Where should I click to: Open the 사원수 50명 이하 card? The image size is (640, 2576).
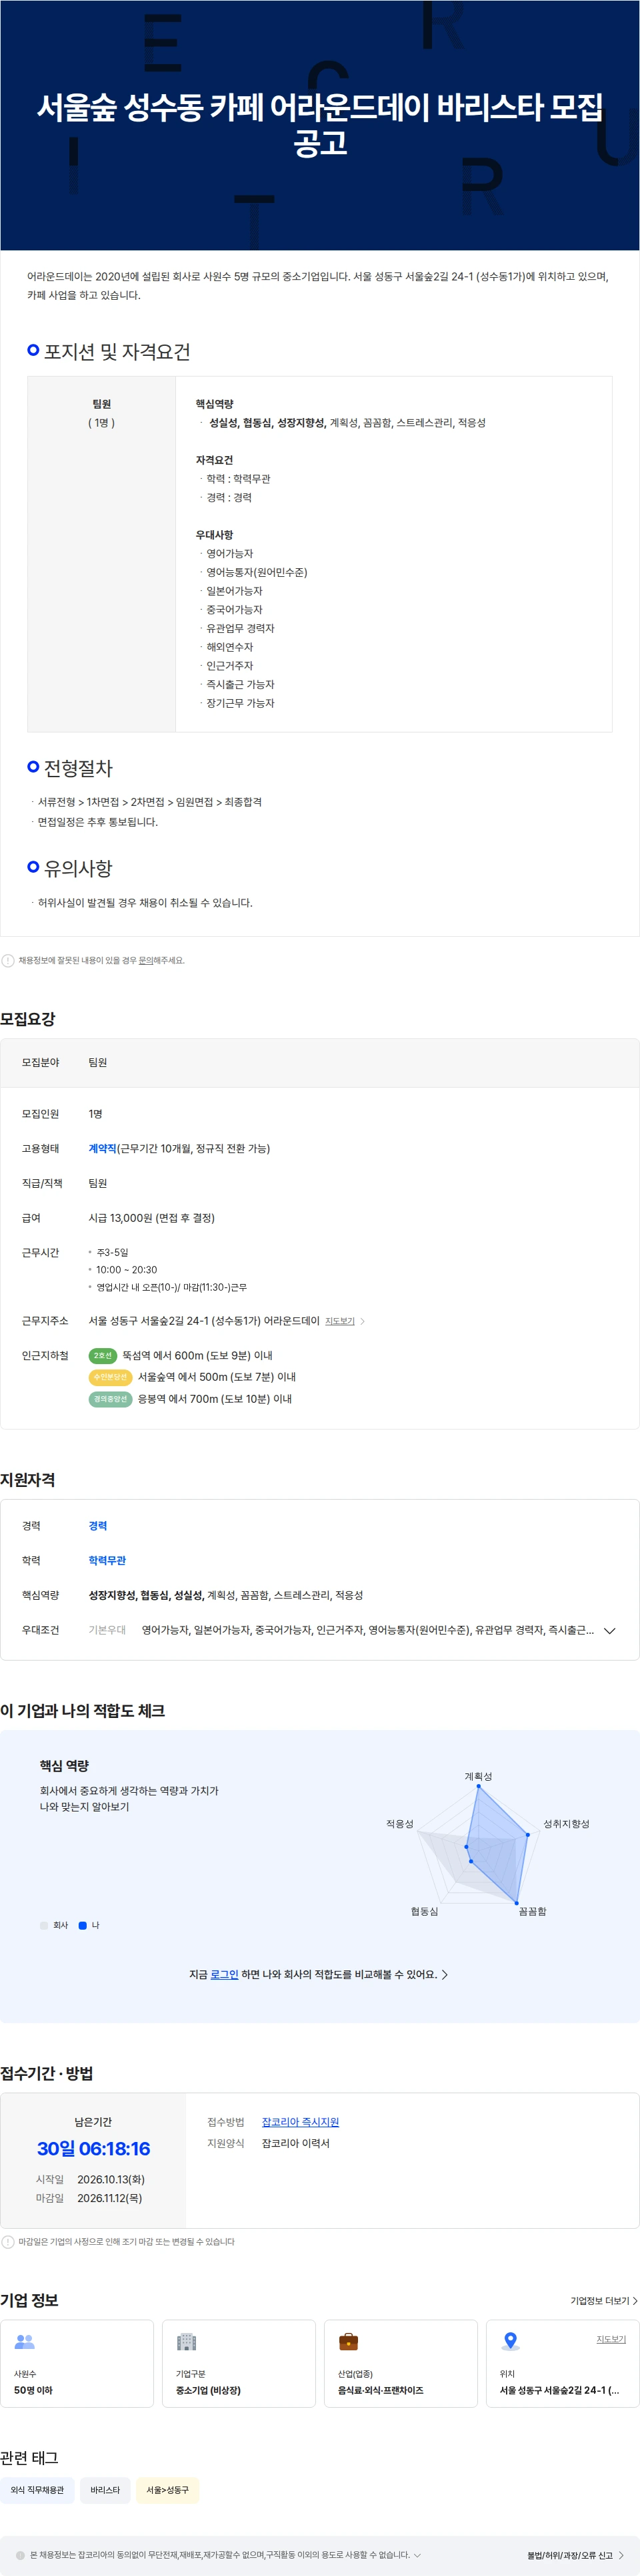tap(77, 2363)
